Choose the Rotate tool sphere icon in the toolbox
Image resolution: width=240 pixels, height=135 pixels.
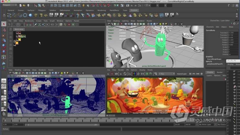pos(4,46)
